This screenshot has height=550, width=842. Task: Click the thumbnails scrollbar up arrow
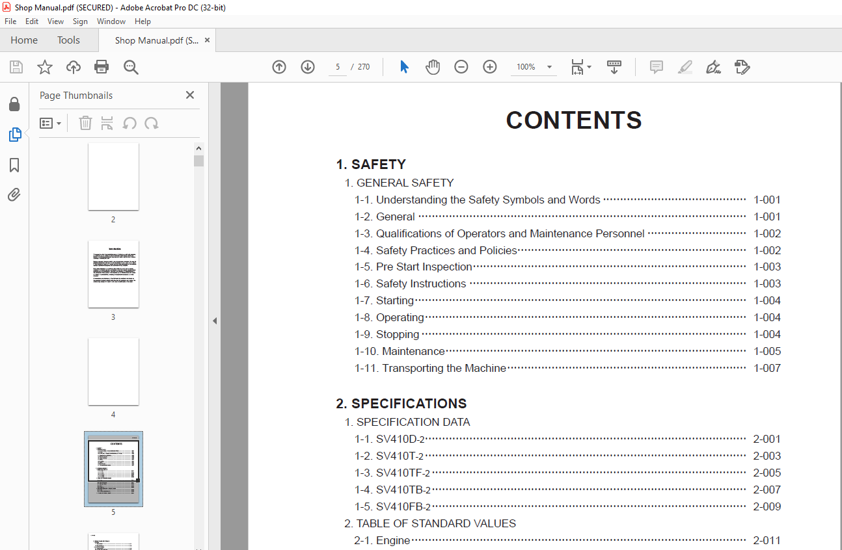199,148
